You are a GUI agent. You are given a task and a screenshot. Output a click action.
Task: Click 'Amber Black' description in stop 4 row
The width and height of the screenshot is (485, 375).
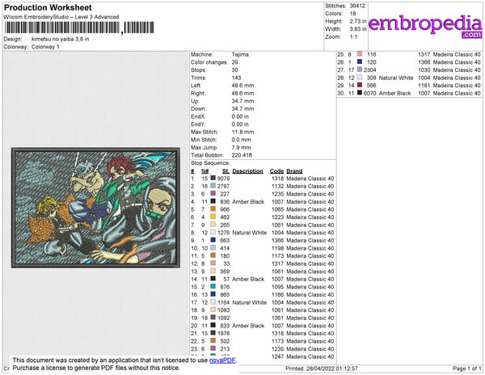coord(248,201)
